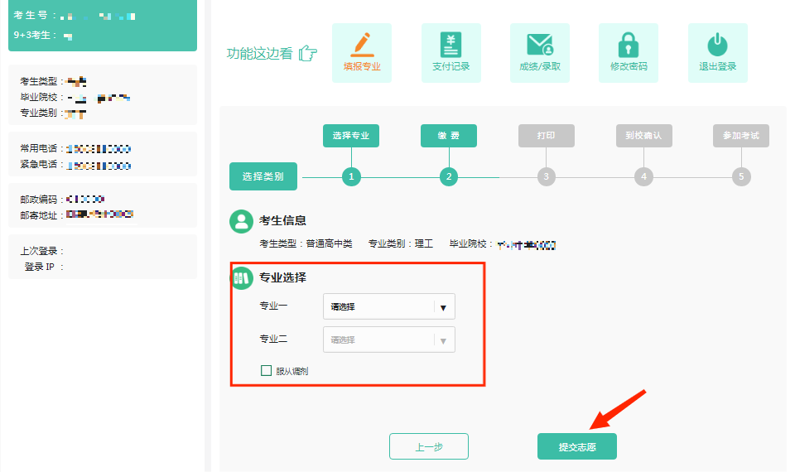795x472 pixels.
Task: Click the 考生类型：普通高中类 text
Action: tap(306, 243)
